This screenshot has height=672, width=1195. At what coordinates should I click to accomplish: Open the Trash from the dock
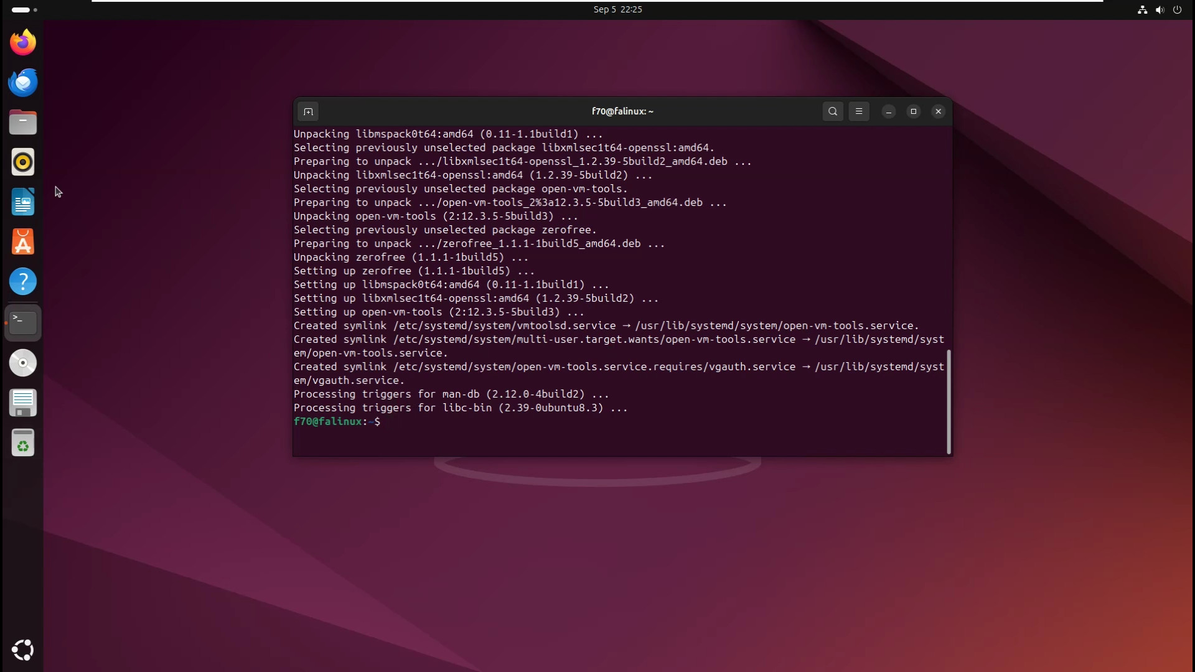(23, 442)
